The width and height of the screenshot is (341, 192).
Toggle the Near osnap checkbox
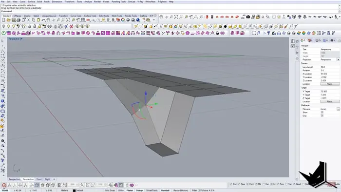(239, 184)
